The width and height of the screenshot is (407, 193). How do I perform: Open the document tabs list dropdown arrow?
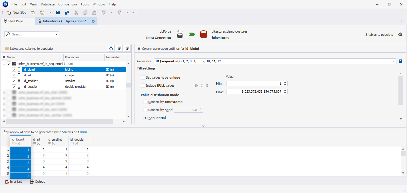click(402, 21)
